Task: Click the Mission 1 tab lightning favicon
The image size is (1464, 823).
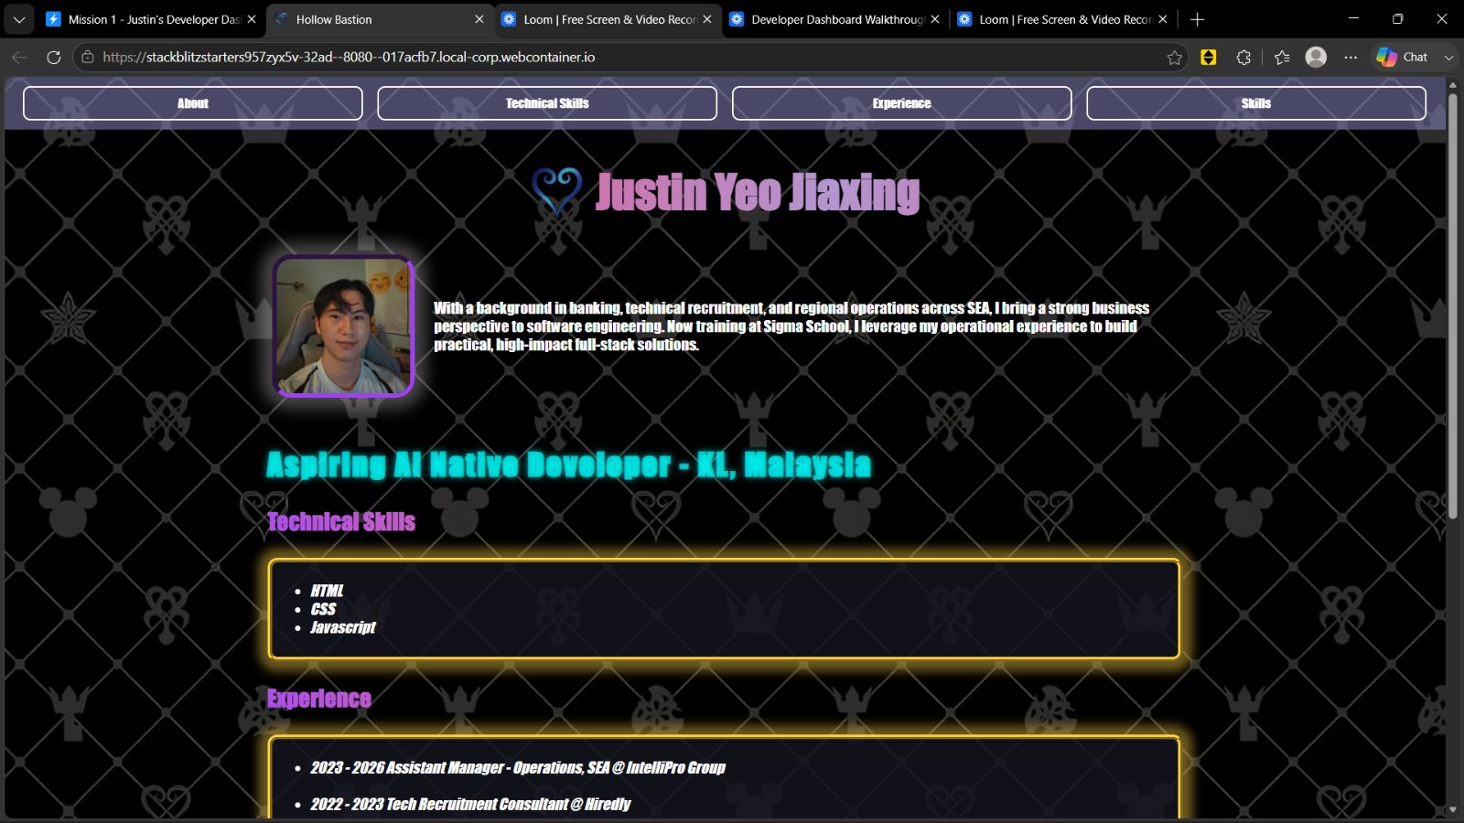Action: click(x=53, y=19)
